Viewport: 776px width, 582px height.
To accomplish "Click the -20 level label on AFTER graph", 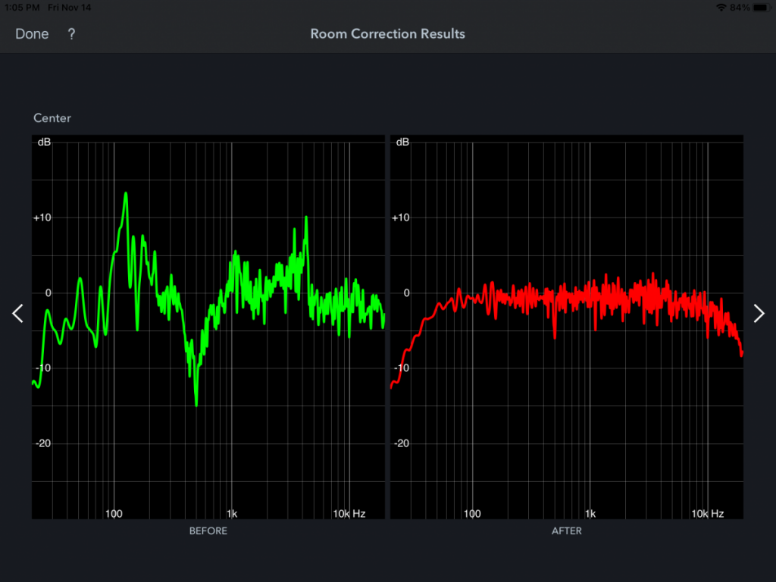I will pyautogui.click(x=402, y=443).
